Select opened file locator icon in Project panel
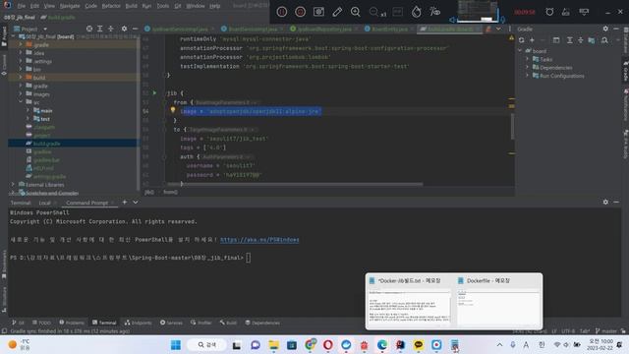 [x=89, y=29]
